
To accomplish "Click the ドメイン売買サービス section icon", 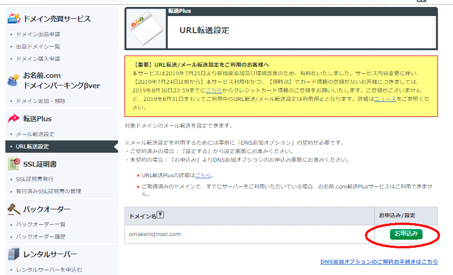I will point(14,19).
